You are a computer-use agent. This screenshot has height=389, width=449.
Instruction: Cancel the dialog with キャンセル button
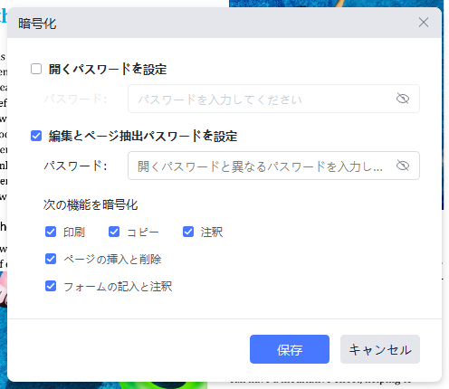(x=380, y=349)
